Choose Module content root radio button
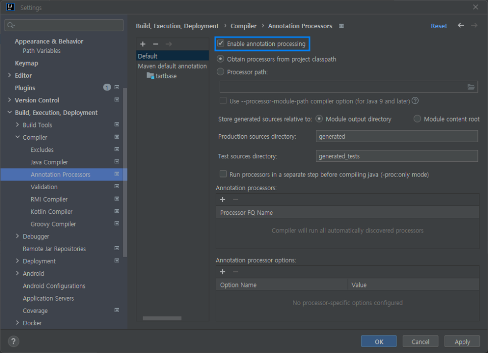 [x=417, y=119]
